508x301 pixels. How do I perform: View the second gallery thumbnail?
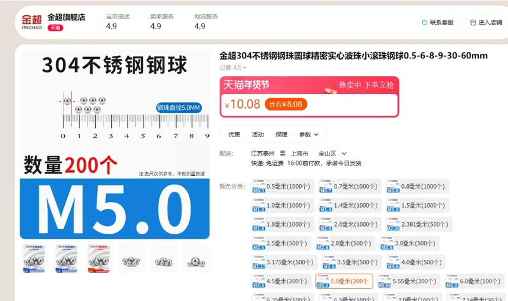pyautogui.click(x=67, y=258)
